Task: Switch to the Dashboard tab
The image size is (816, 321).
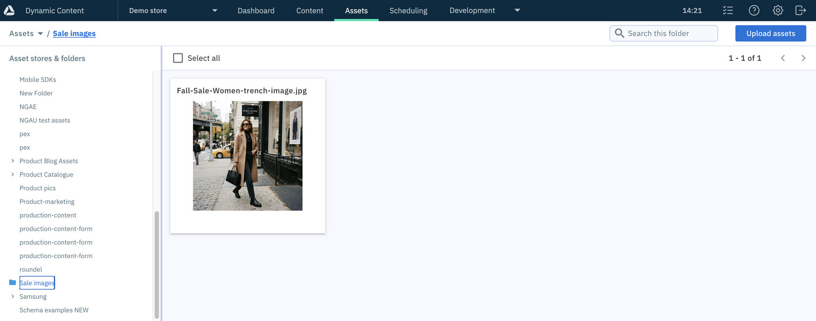Action: click(x=256, y=10)
